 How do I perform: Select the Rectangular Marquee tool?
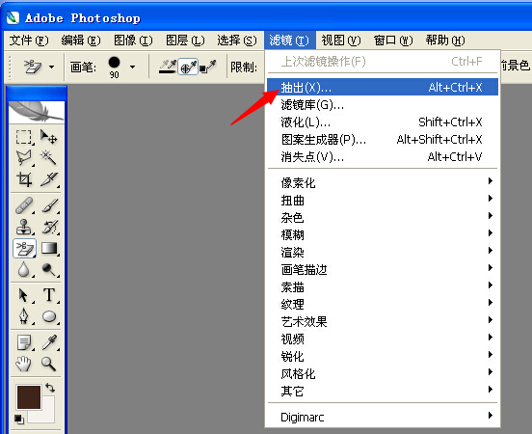24,137
